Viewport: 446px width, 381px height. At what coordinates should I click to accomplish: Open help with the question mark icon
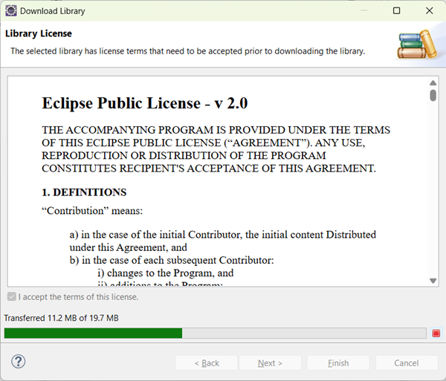(18, 362)
